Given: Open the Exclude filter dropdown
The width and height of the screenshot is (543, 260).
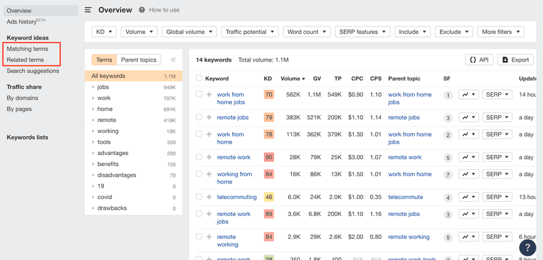Looking at the screenshot, I should [x=454, y=32].
